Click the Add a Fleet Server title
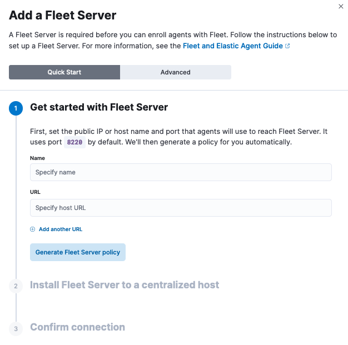Viewport: 348px width, 345px height. pos(63,16)
